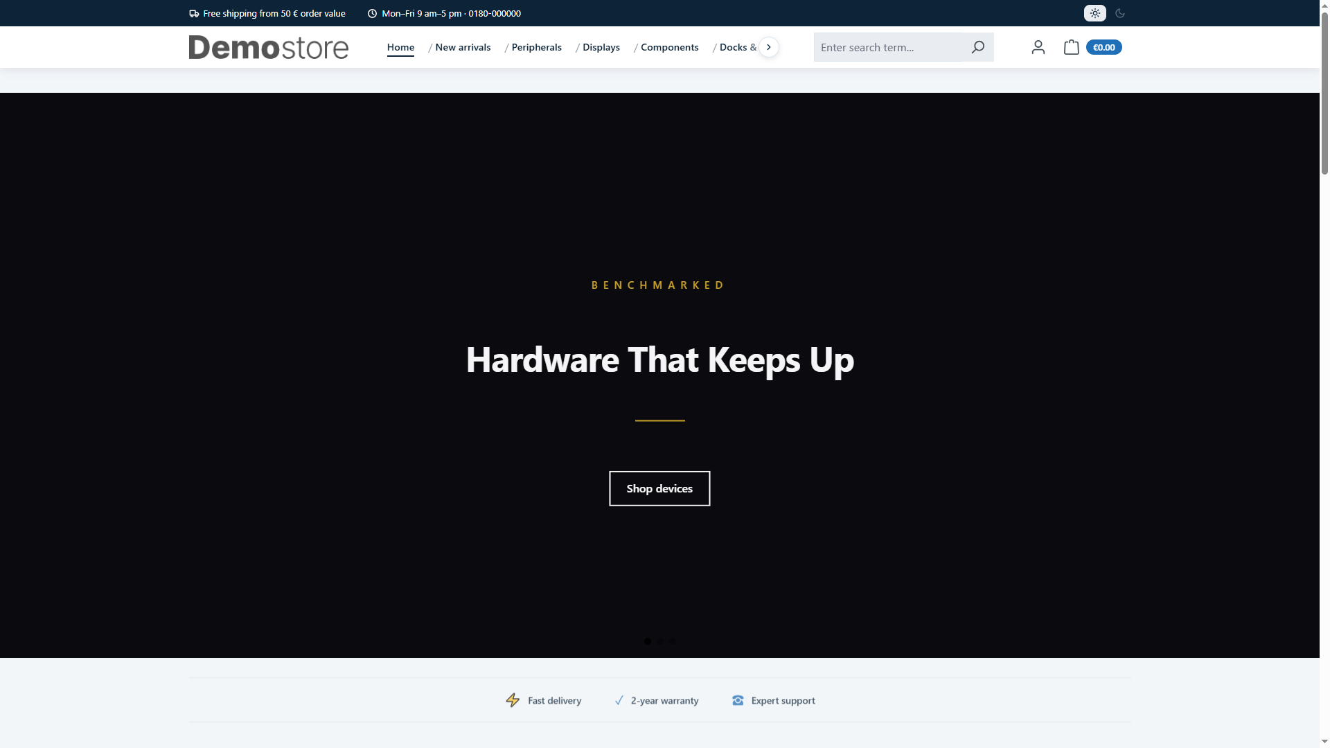Select the first slider dot
The image size is (1330, 748).
point(647,641)
